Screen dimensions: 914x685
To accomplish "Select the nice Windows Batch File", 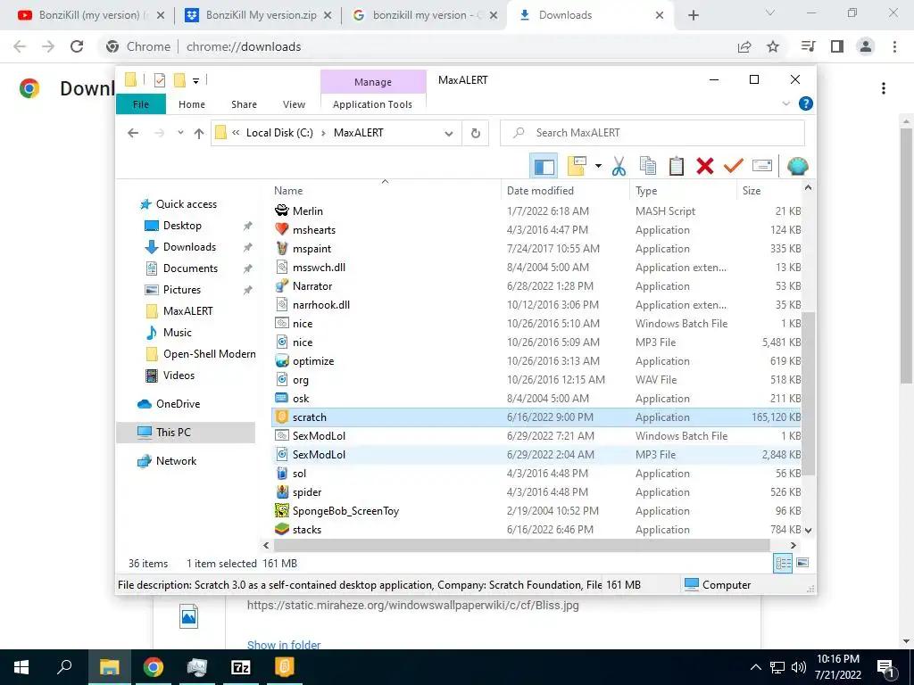I will pyautogui.click(x=536, y=323).
